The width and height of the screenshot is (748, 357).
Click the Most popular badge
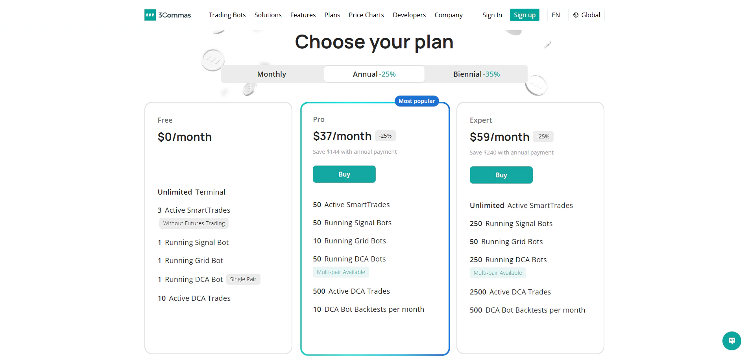coord(417,101)
